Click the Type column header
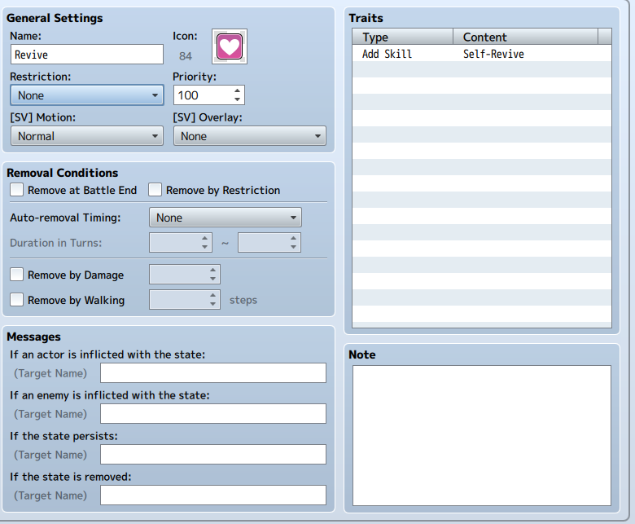 [402, 37]
